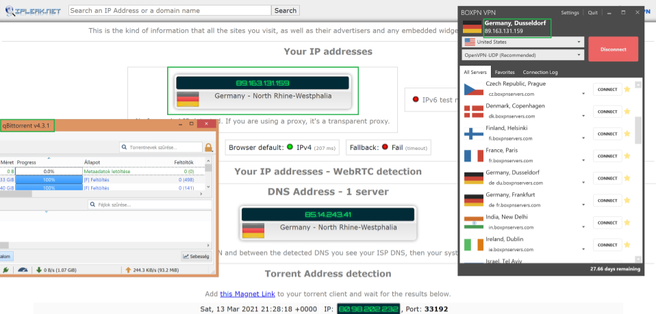Favorite the France, Paris server star
The image size is (656, 314).
pos(627,156)
